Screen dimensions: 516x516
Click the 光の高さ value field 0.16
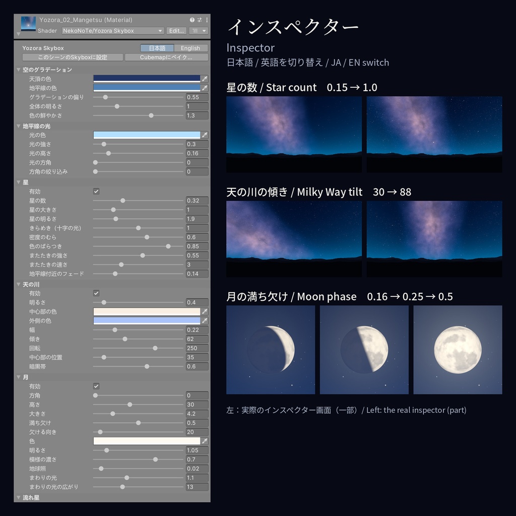pyautogui.click(x=197, y=153)
